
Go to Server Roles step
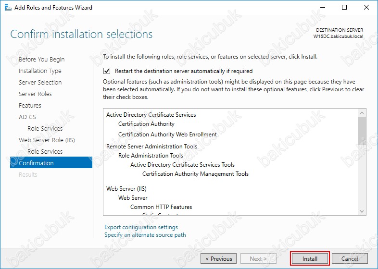tap(35, 94)
